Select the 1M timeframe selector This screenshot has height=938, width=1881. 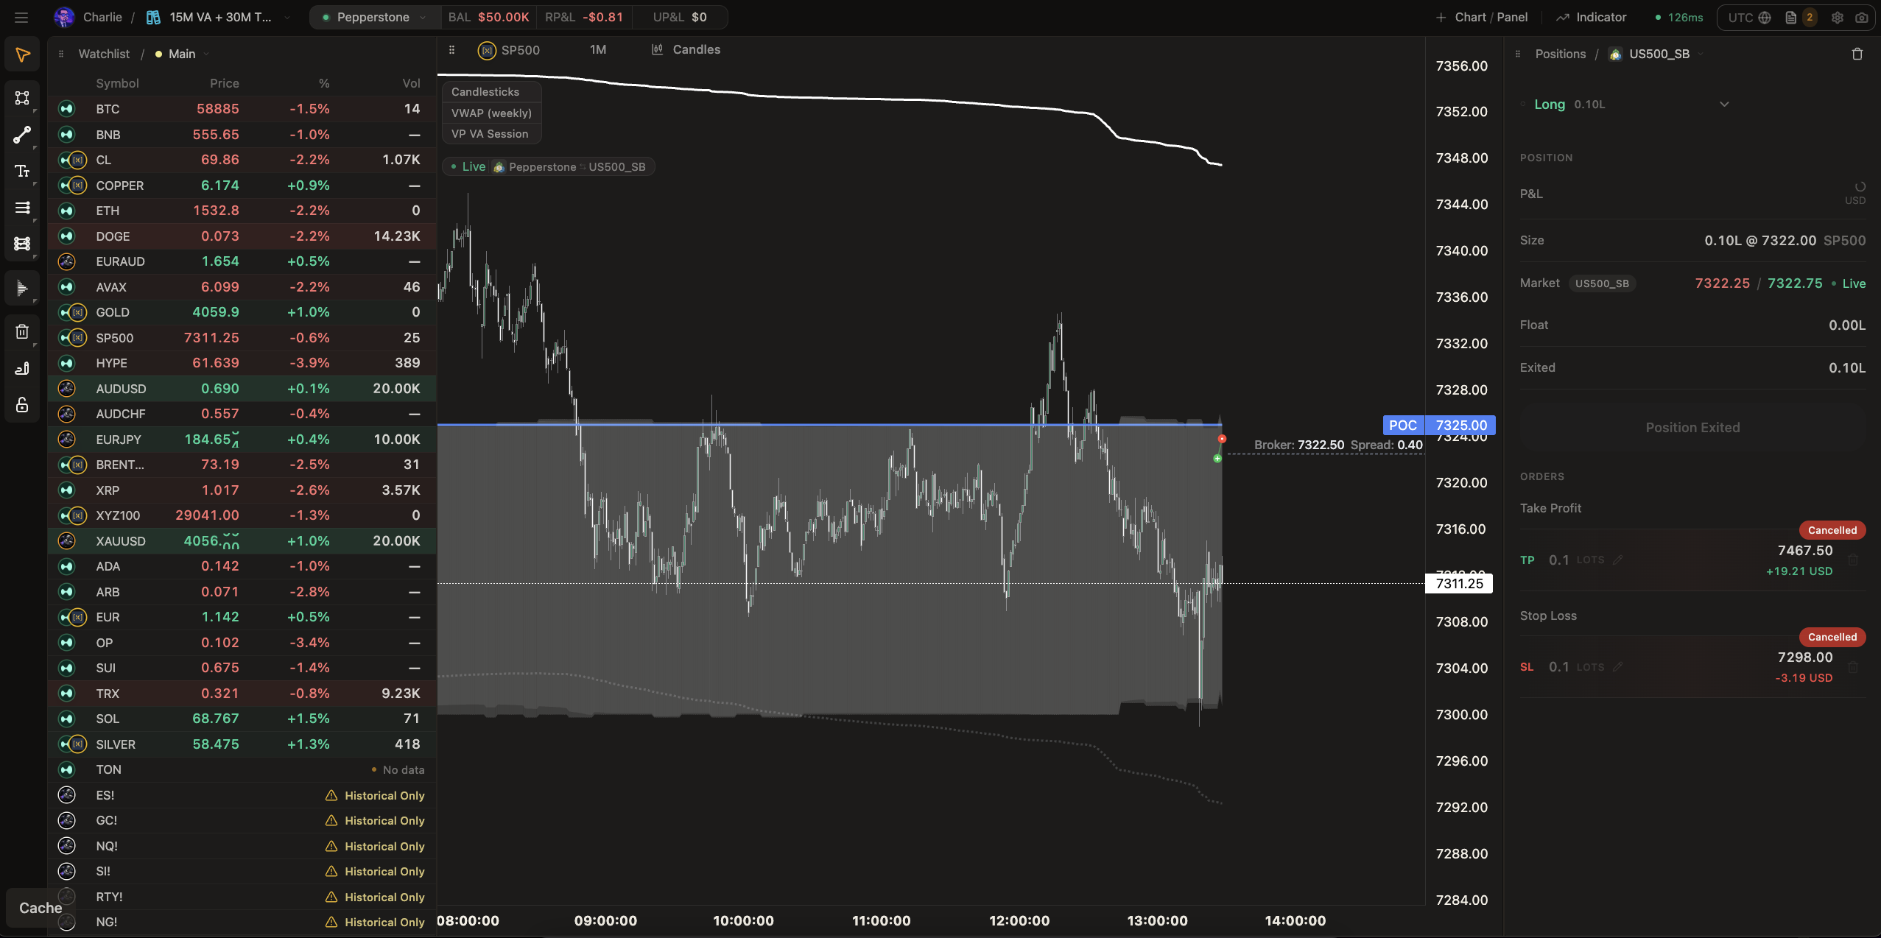(598, 49)
